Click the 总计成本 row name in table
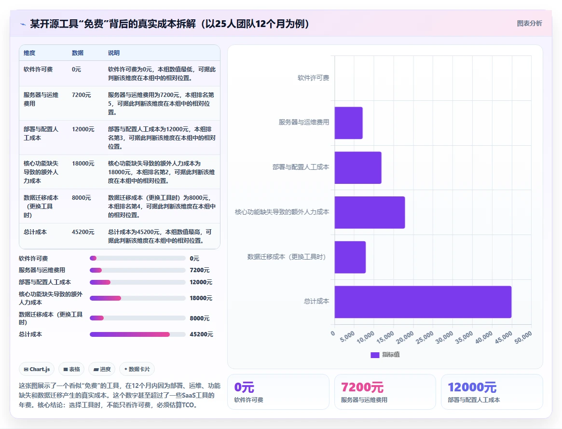 pos(35,232)
